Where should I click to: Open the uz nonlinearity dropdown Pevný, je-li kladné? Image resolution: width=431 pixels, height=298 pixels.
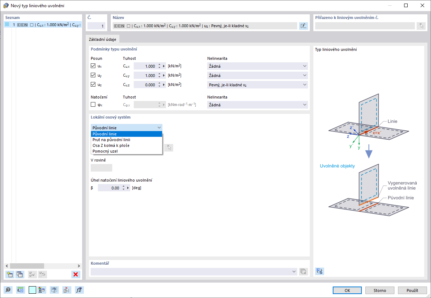257,85
